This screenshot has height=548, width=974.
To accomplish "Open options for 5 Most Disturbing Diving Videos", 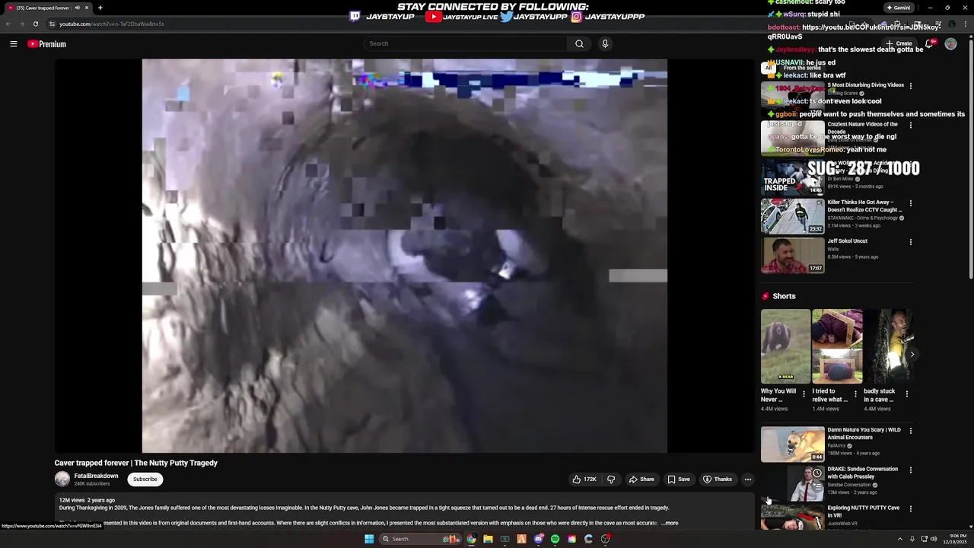I will (910, 86).
